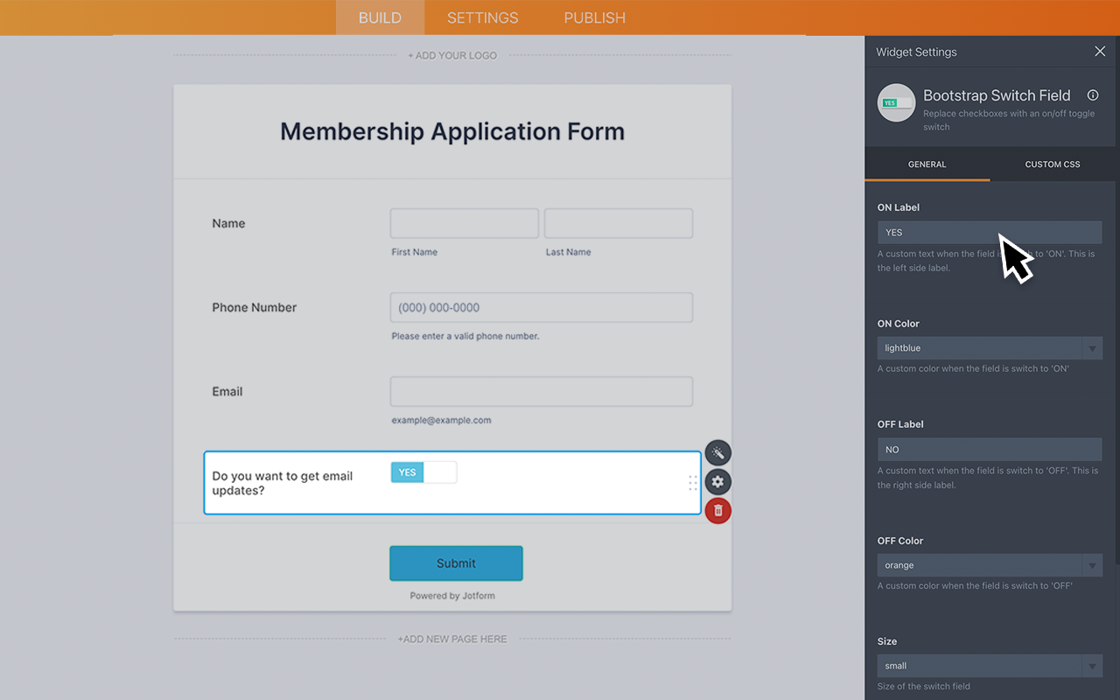Open the SETTINGS tab

(x=482, y=17)
